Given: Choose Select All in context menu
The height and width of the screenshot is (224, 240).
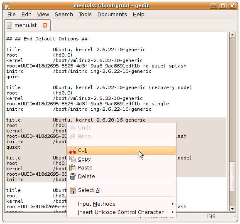Looking at the screenshot, I should pyautogui.click(x=121, y=190).
